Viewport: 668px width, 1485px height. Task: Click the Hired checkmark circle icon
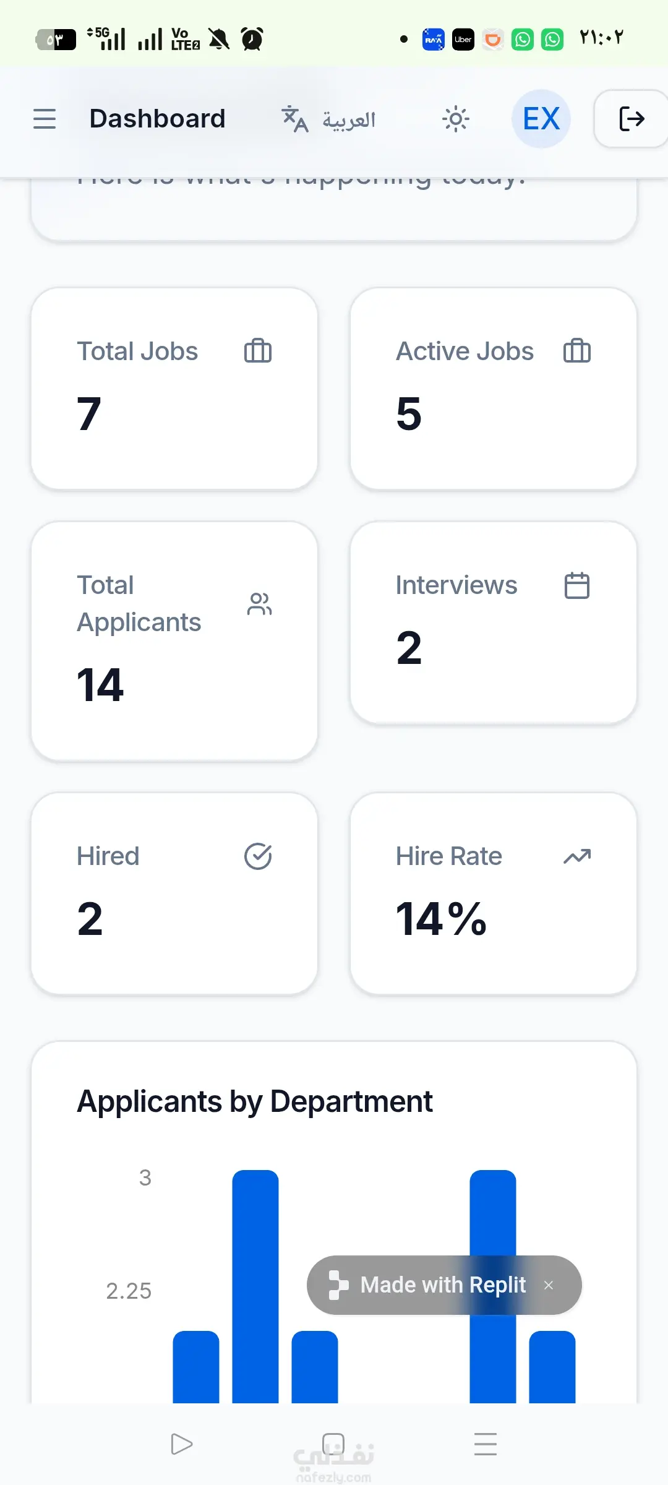tap(258, 856)
